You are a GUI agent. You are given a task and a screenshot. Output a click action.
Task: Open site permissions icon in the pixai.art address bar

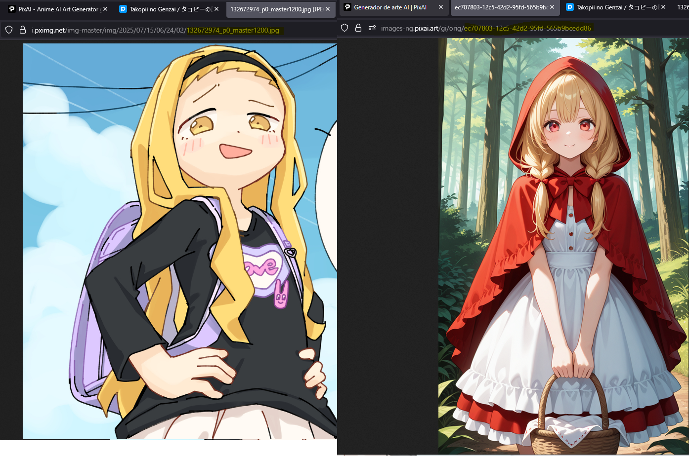click(x=372, y=28)
